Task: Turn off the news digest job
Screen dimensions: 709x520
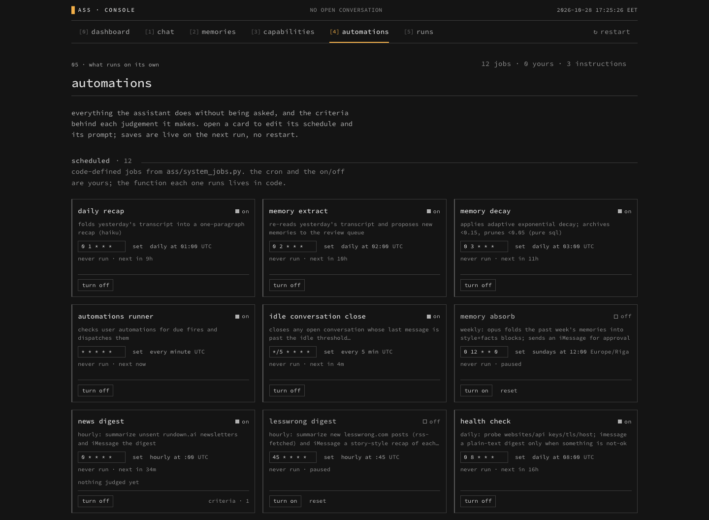Action: (x=96, y=501)
